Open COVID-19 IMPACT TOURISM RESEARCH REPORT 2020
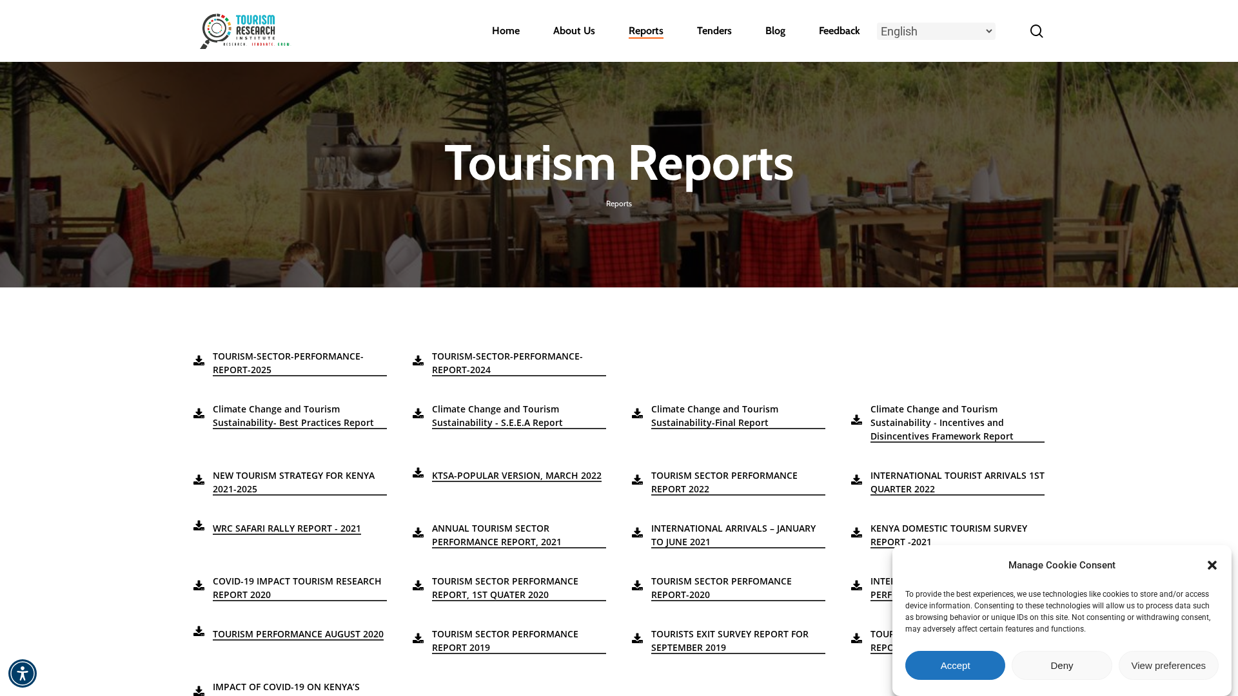 pos(297,588)
